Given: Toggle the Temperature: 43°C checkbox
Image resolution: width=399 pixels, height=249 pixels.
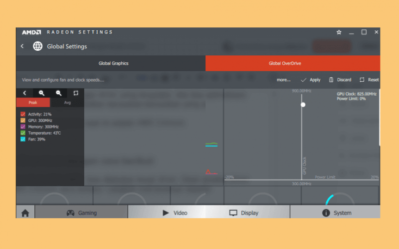Looking at the screenshot, I should click(23, 133).
